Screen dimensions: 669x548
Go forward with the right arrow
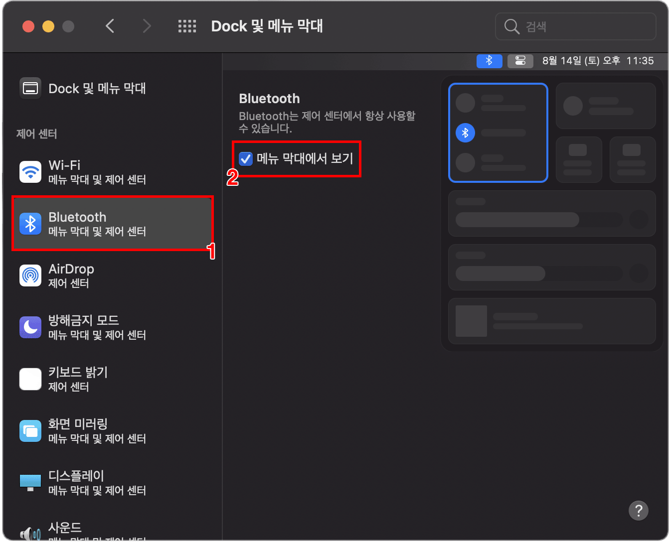coord(147,26)
